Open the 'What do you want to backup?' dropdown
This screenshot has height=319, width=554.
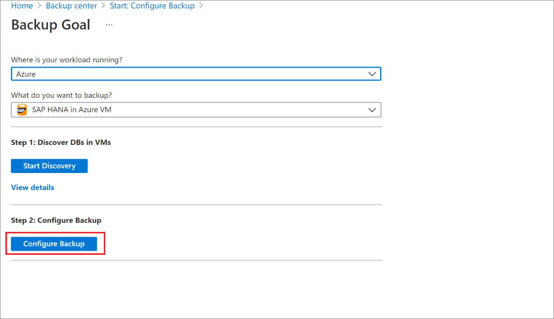click(x=196, y=110)
